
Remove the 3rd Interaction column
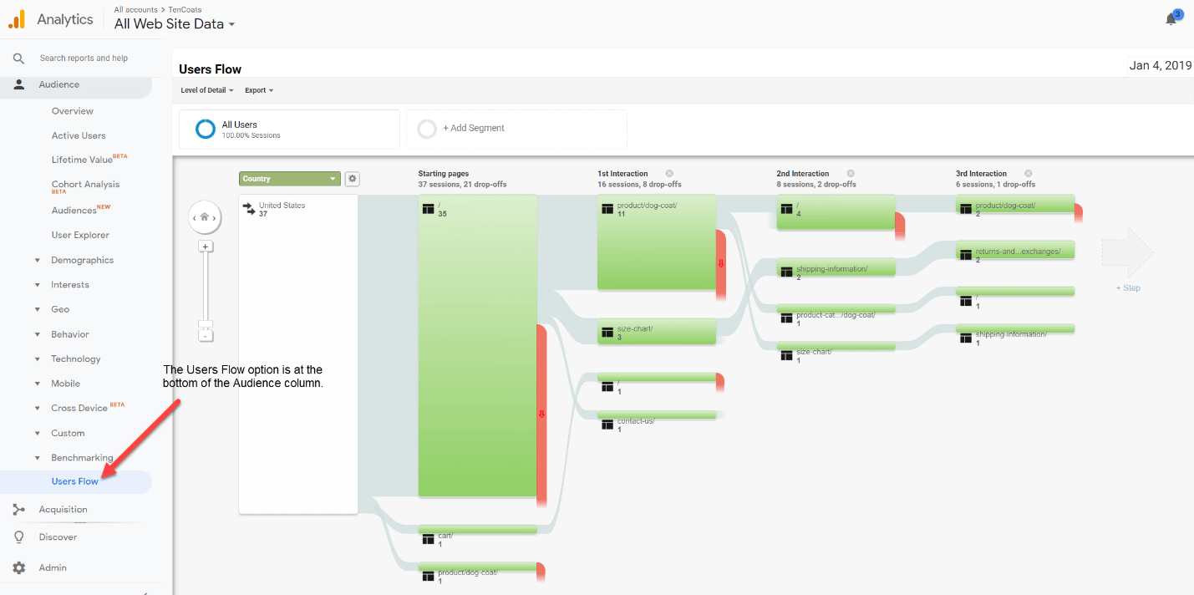click(1029, 174)
